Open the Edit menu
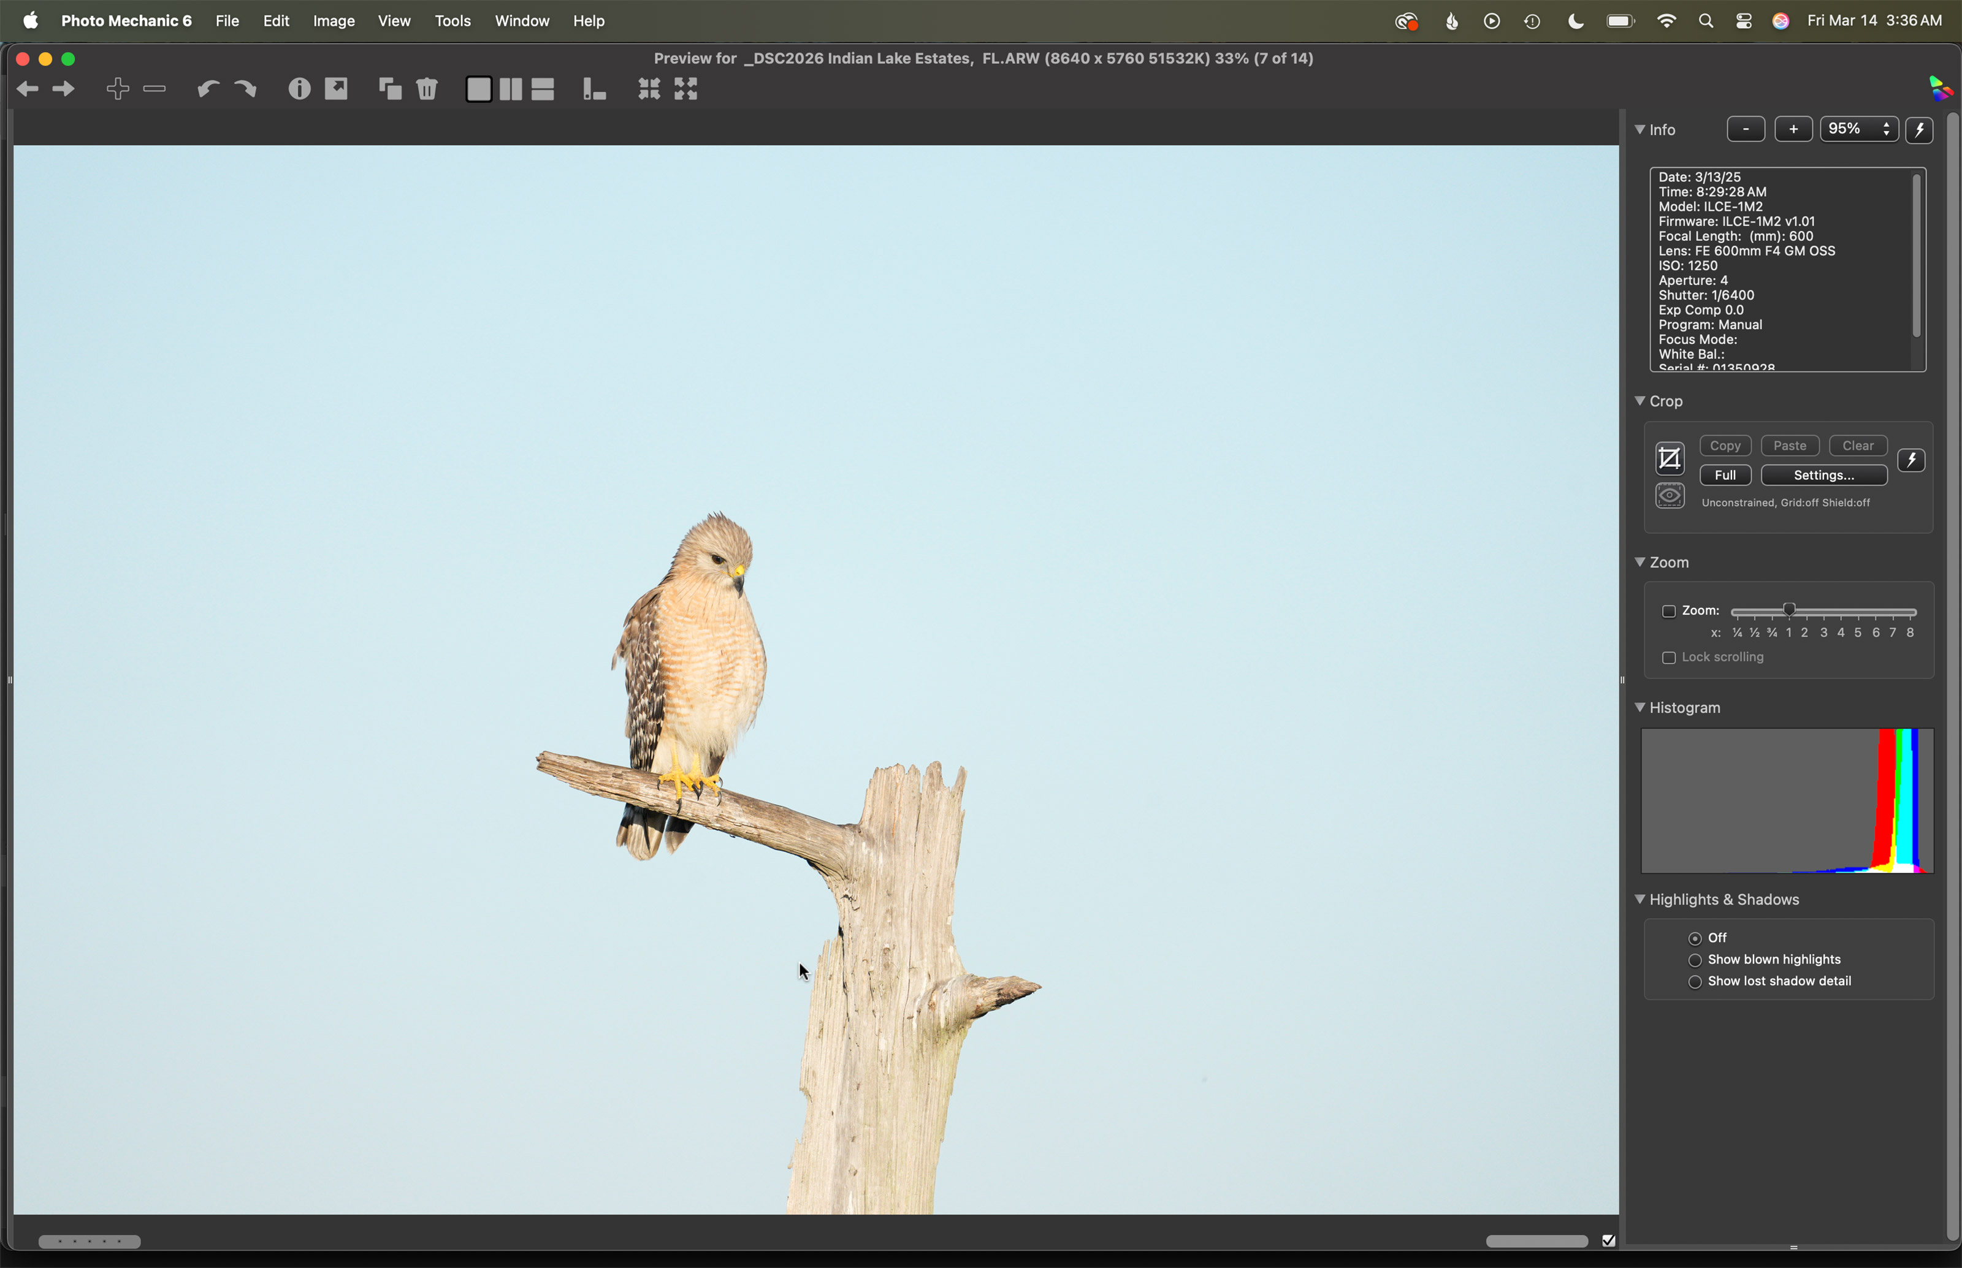Viewport: 1962px width, 1268px height. tap(276, 21)
